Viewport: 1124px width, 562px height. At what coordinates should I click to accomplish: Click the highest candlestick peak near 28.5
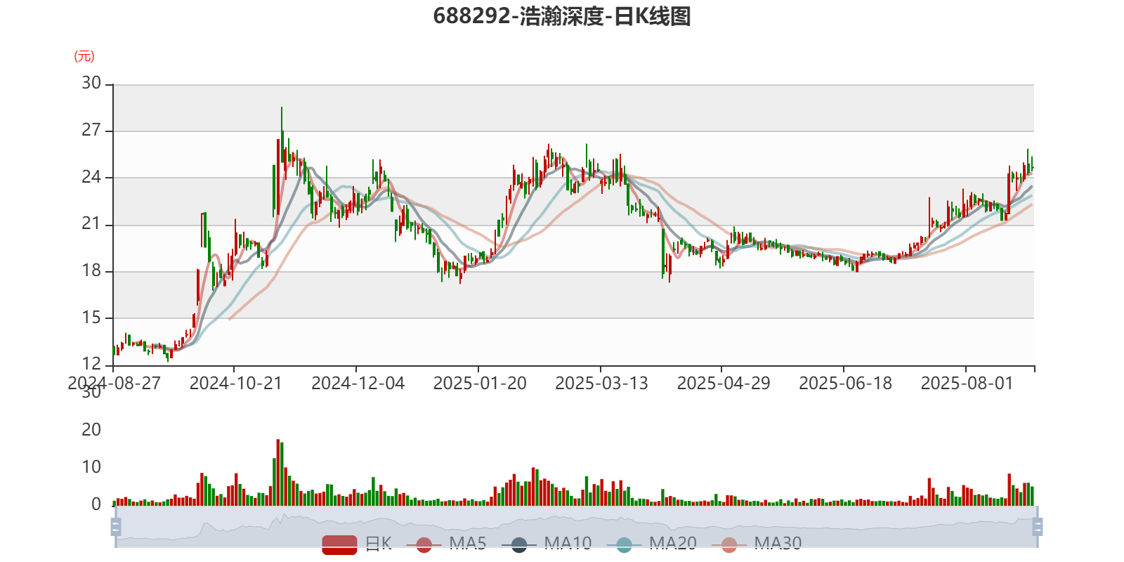(282, 133)
